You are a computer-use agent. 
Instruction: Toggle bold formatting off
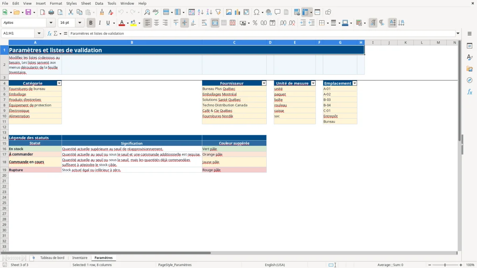click(91, 23)
